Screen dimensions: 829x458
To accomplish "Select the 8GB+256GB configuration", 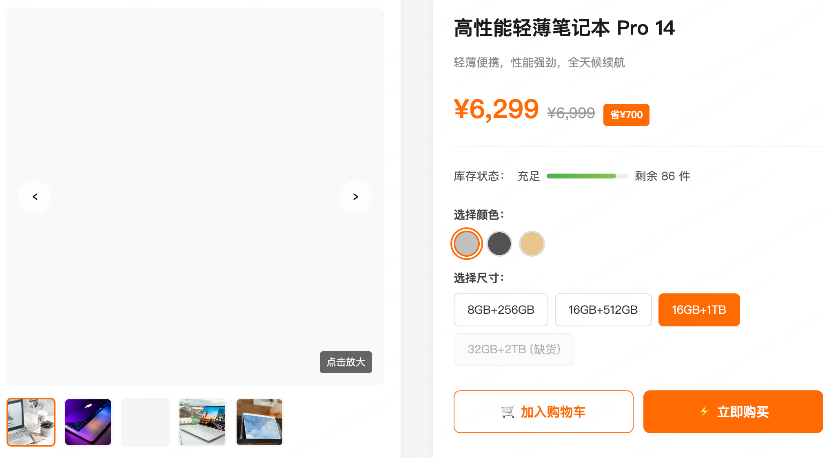I will pos(501,310).
